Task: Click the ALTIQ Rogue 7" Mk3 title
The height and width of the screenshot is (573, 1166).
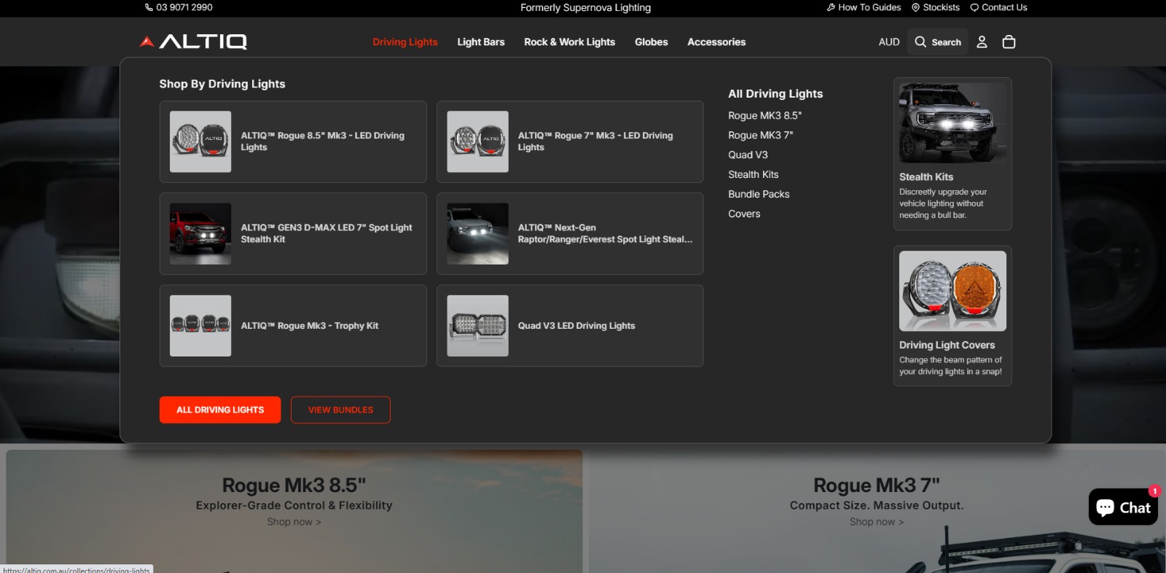Action: [595, 141]
